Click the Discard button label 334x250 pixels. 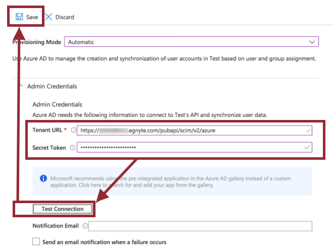click(65, 17)
